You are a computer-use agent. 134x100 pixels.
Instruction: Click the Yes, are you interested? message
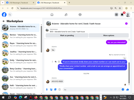coord(117,42)
